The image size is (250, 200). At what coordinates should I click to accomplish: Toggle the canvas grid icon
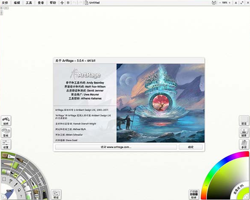[68, 3]
